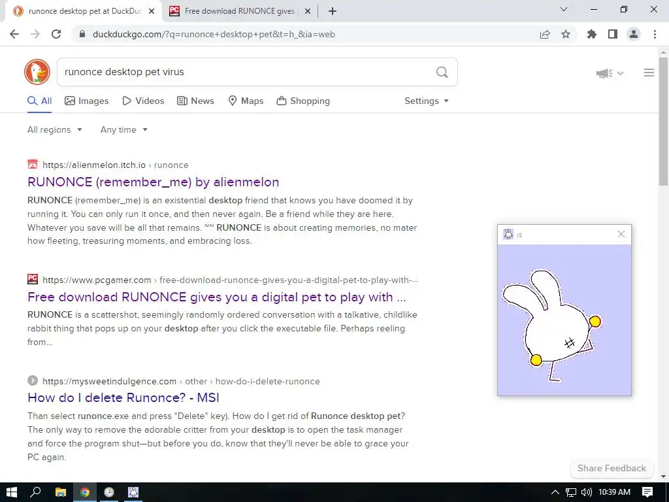The image size is (669, 502).
Task: Select the All search tab
Action: [x=39, y=101]
